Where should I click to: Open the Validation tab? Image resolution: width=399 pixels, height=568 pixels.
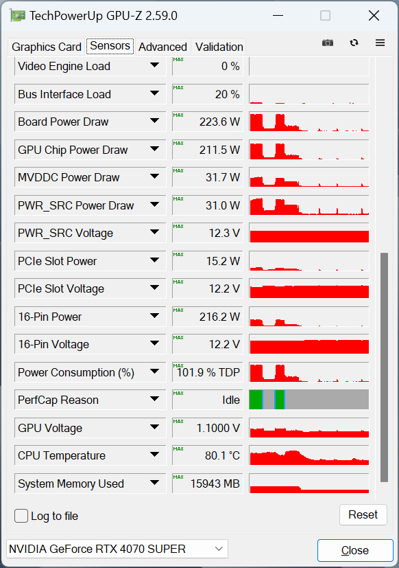[x=219, y=47]
